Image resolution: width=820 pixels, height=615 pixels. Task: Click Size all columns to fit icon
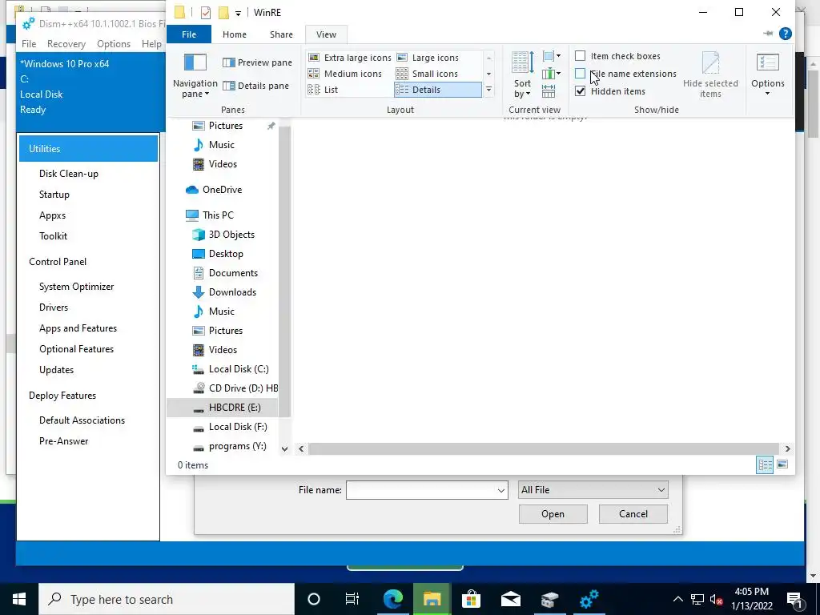[548, 91]
